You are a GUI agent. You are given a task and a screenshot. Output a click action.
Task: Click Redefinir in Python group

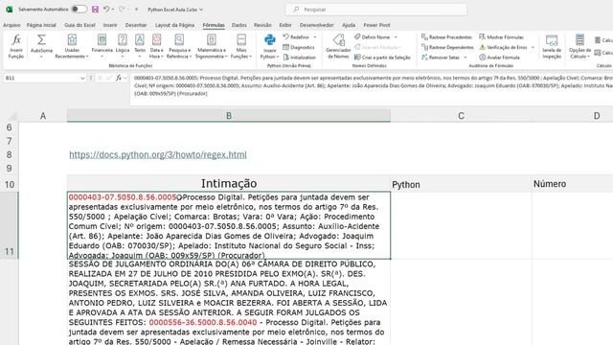(x=296, y=37)
